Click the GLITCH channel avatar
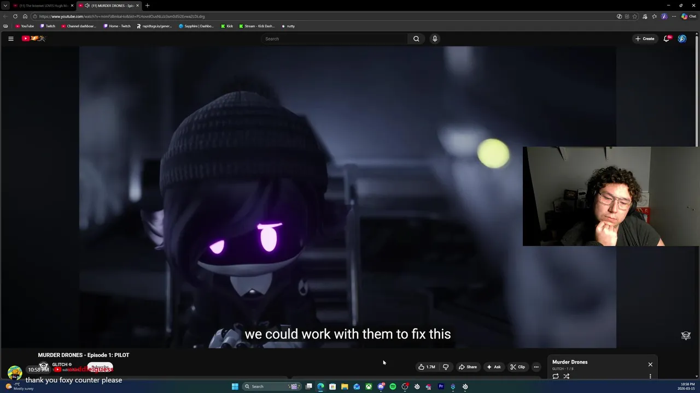700x393 pixels. (43, 366)
